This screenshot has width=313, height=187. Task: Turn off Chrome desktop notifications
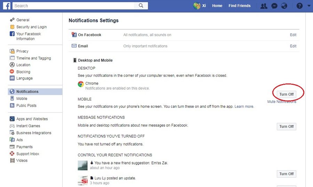click(x=287, y=94)
